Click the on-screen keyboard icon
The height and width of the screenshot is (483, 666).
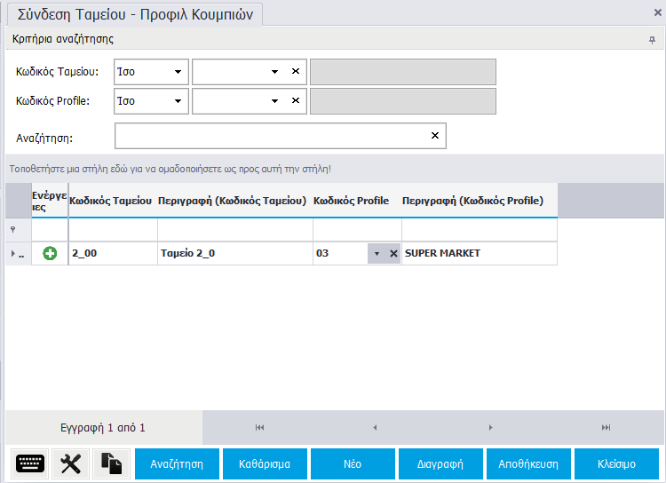tap(29, 464)
